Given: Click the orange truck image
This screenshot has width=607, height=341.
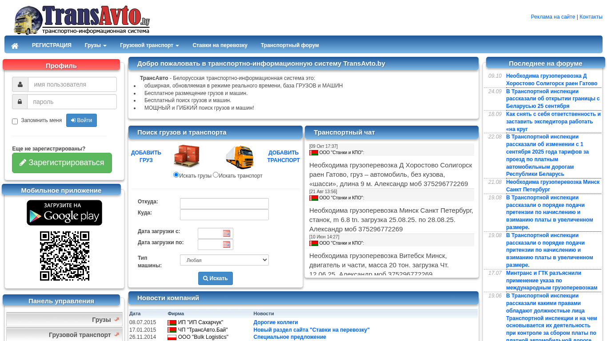Looking at the screenshot, I should [240, 157].
